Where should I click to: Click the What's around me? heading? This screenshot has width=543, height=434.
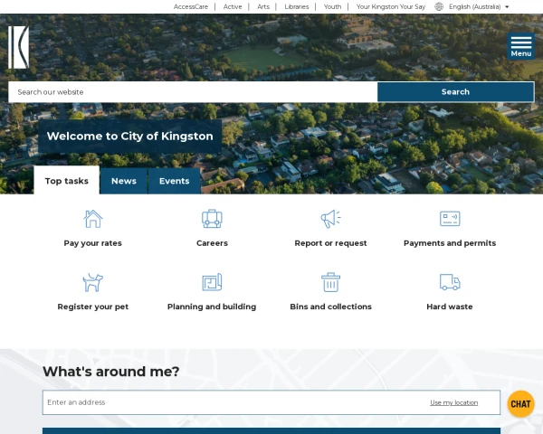[110, 372]
